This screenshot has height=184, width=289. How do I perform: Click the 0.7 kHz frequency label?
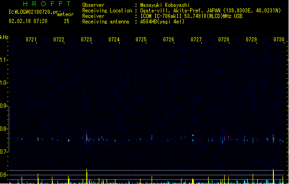pos(4,152)
